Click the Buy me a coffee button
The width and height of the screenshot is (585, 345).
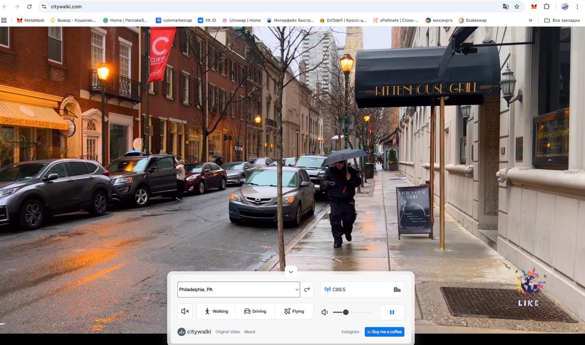pos(384,332)
